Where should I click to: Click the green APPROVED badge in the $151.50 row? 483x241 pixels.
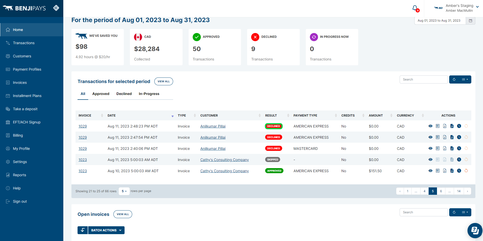(x=274, y=171)
